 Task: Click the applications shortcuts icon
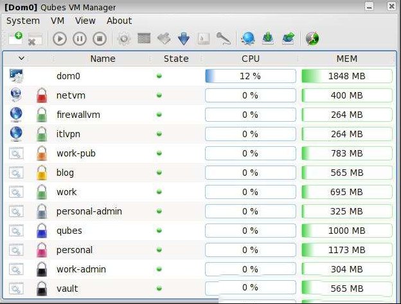point(164,39)
